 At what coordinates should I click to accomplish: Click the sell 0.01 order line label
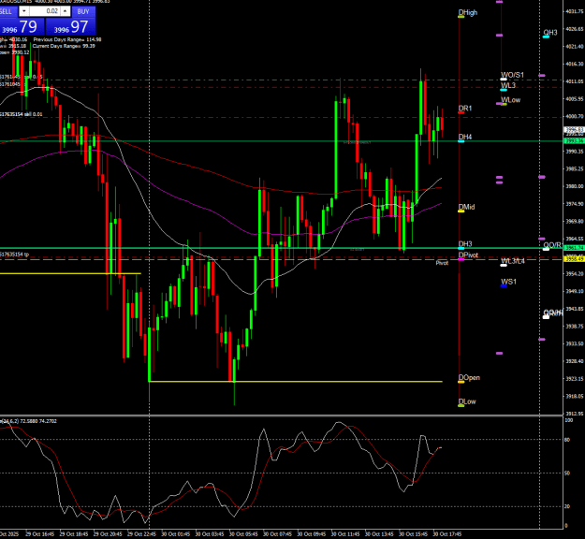point(22,114)
